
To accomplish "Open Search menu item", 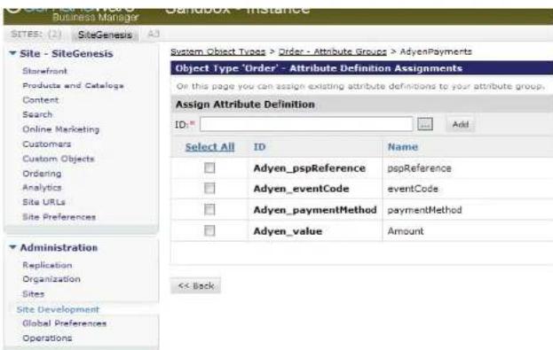I will 37,114.
